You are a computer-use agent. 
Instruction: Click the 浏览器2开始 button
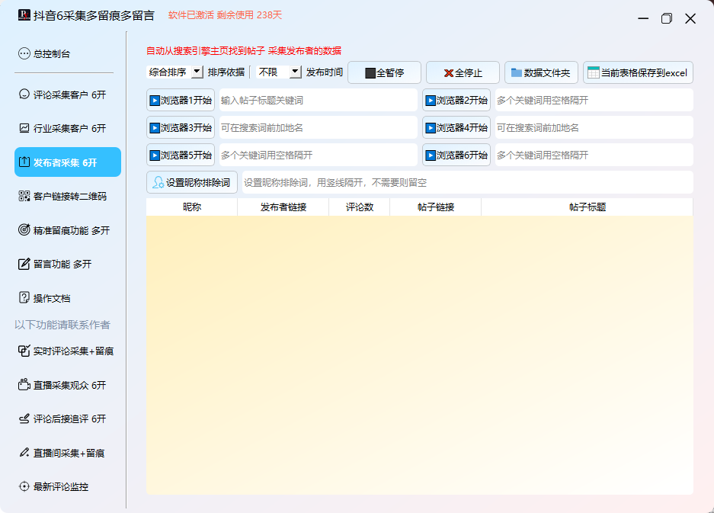pos(456,101)
